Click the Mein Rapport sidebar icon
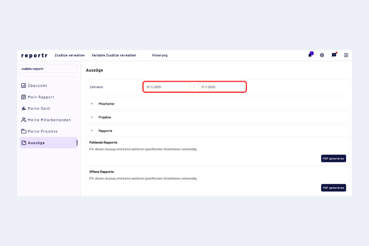Image resolution: width=369 pixels, height=246 pixels. 24,97
